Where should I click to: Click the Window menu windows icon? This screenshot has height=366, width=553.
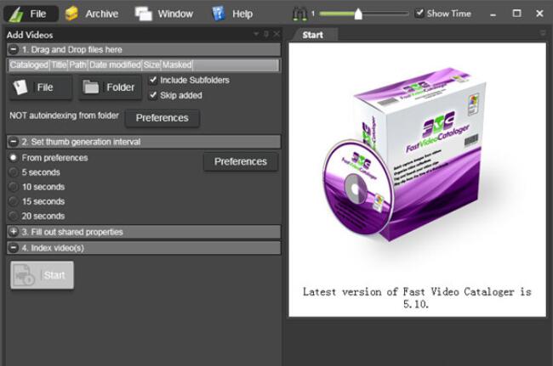(144, 14)
